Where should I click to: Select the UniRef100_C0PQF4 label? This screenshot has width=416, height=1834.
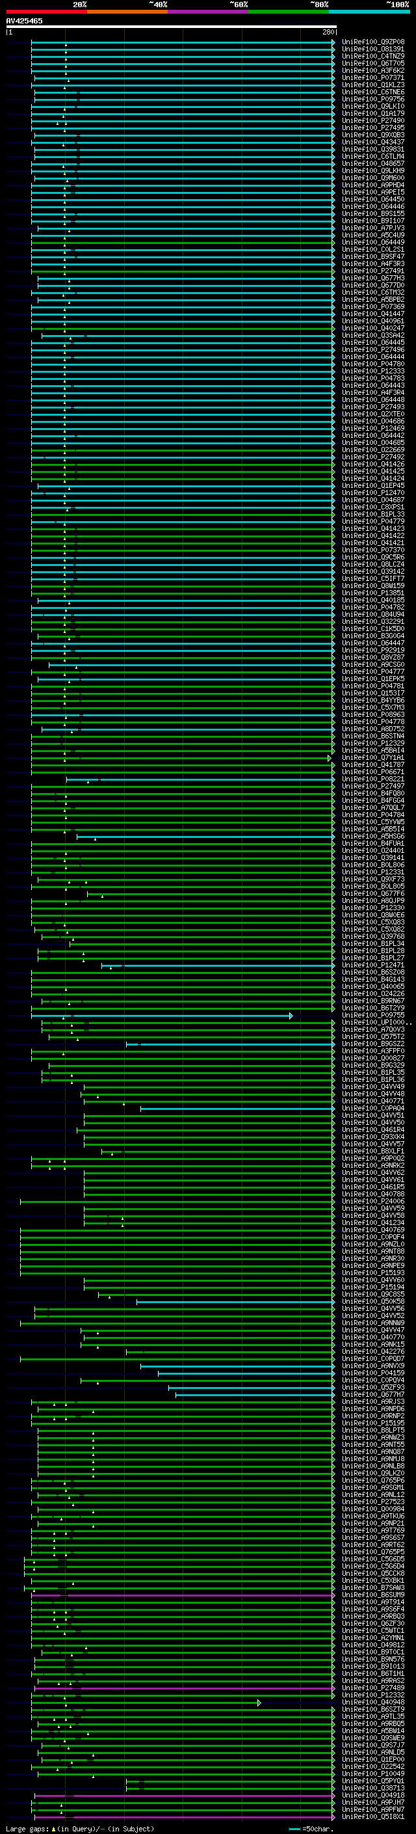pyautogui.click(x=373, y=1237)
